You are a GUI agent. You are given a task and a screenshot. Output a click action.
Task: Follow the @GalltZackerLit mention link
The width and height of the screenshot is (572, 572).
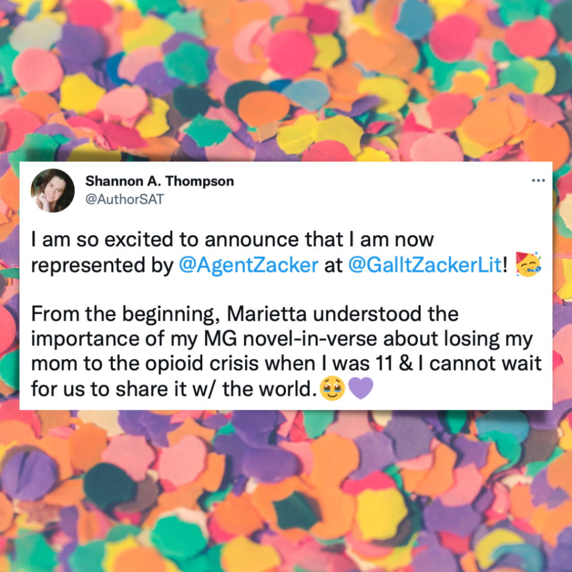[x=425, y=265]
